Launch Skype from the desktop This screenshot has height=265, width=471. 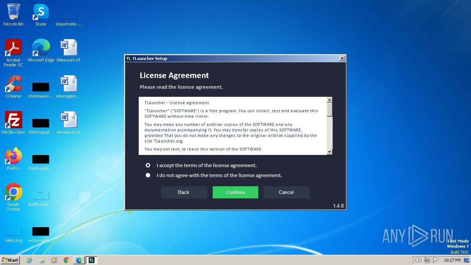(40, 15)
